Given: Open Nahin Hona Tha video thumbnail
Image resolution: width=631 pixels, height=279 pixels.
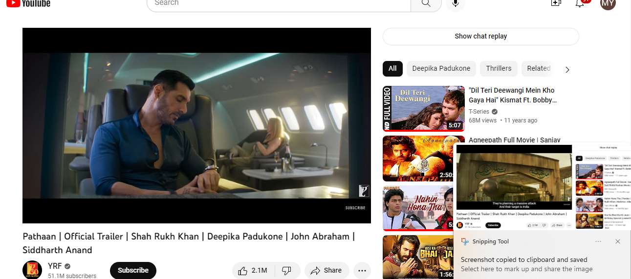Looking at the screenshot, I should [x=418, y=208].
